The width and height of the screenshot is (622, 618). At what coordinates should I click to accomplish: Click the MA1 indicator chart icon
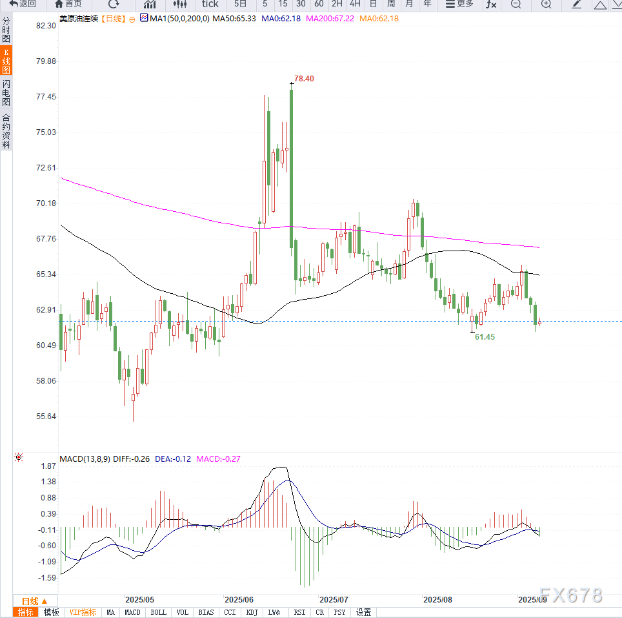(143, 19)
